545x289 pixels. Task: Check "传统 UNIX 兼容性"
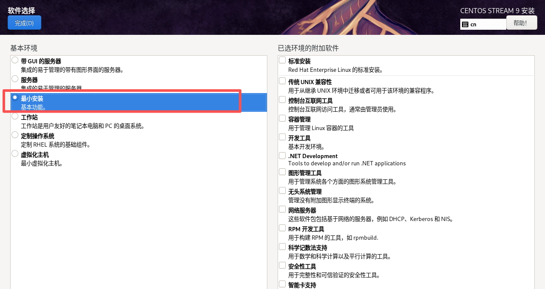coord(282,80)
